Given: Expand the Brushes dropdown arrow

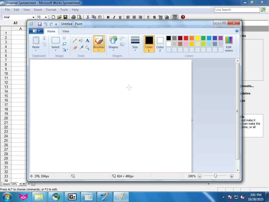Looking at the screenshot, I should pyautogui.click(x=99, y=50).
